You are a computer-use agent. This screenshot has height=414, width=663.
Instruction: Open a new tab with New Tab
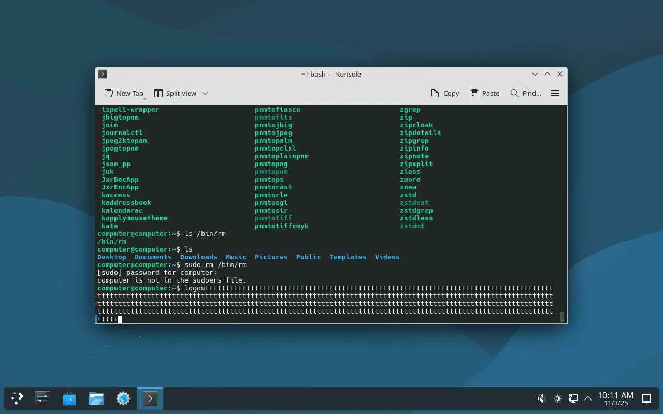123,93
